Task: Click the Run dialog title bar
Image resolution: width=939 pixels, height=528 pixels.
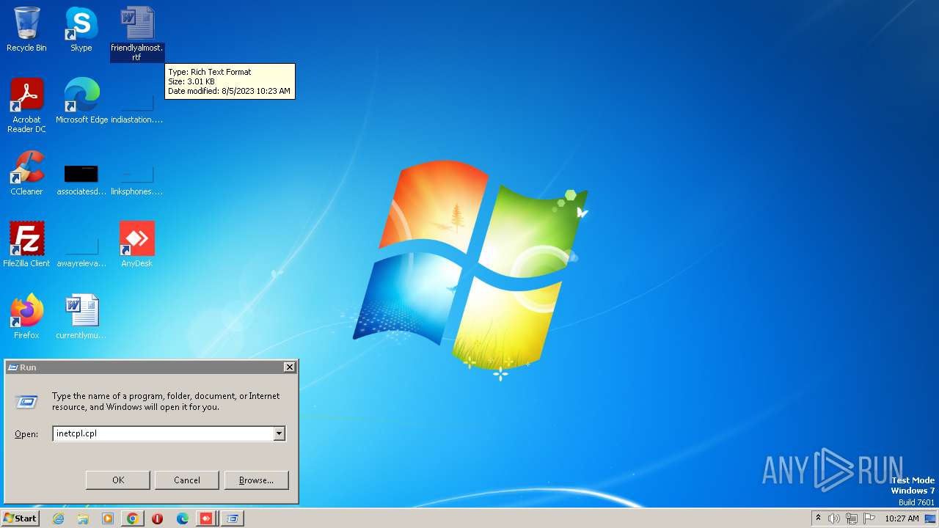Action: pos(145,367)
